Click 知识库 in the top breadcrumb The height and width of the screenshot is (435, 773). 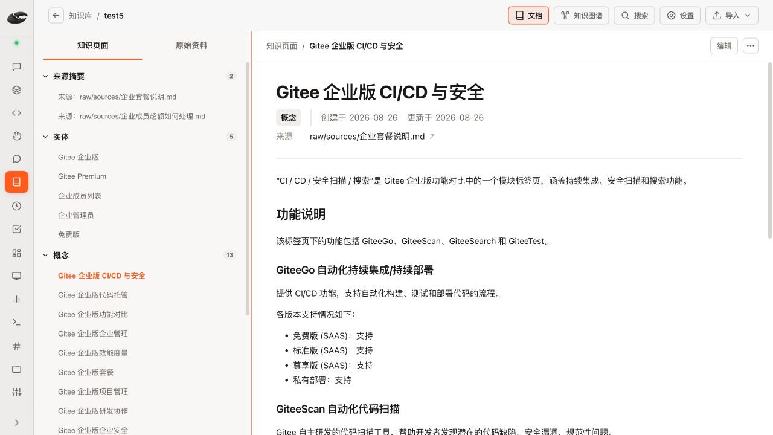[x=80, y=16]
